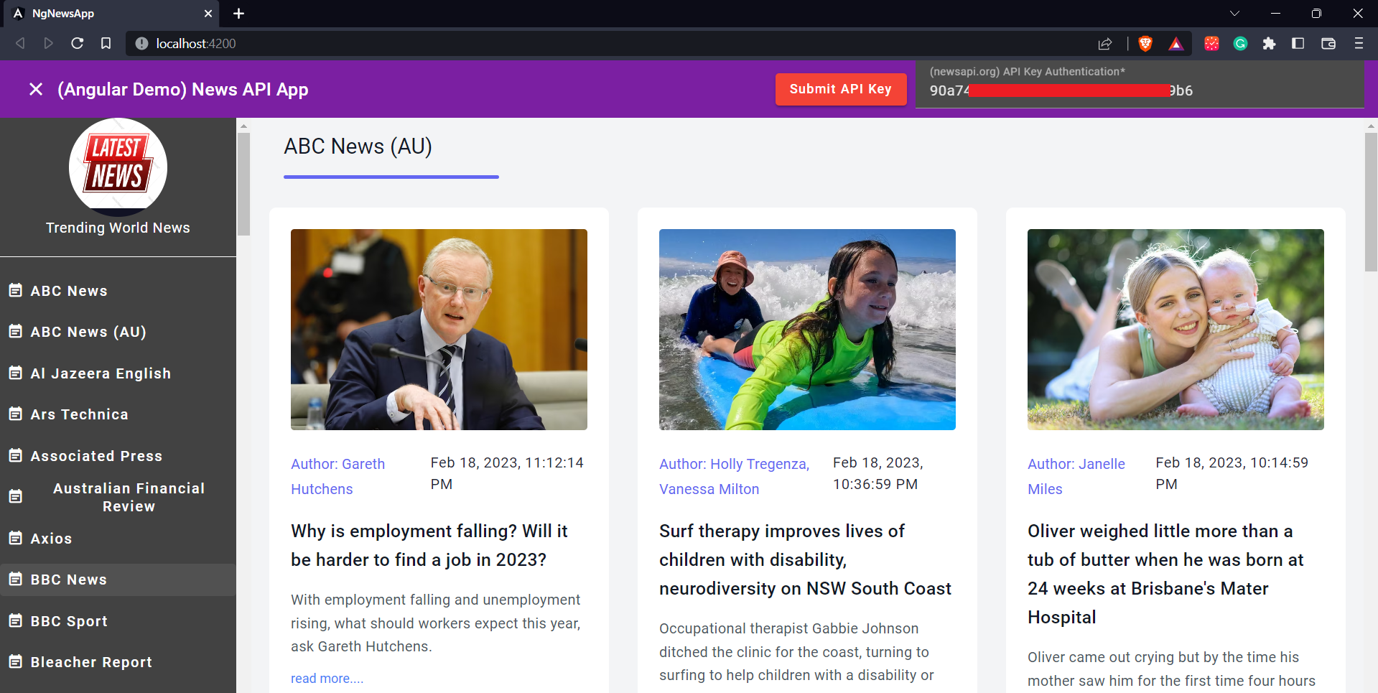The height and width of the screenshot is (693, 1378).
Task: Open the Brave Rewards triangle icon
Action: (x=1176, y=44)
